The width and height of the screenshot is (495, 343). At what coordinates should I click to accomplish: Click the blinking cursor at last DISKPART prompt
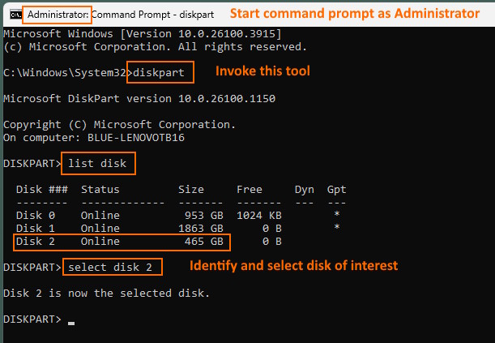coord(71,323)
